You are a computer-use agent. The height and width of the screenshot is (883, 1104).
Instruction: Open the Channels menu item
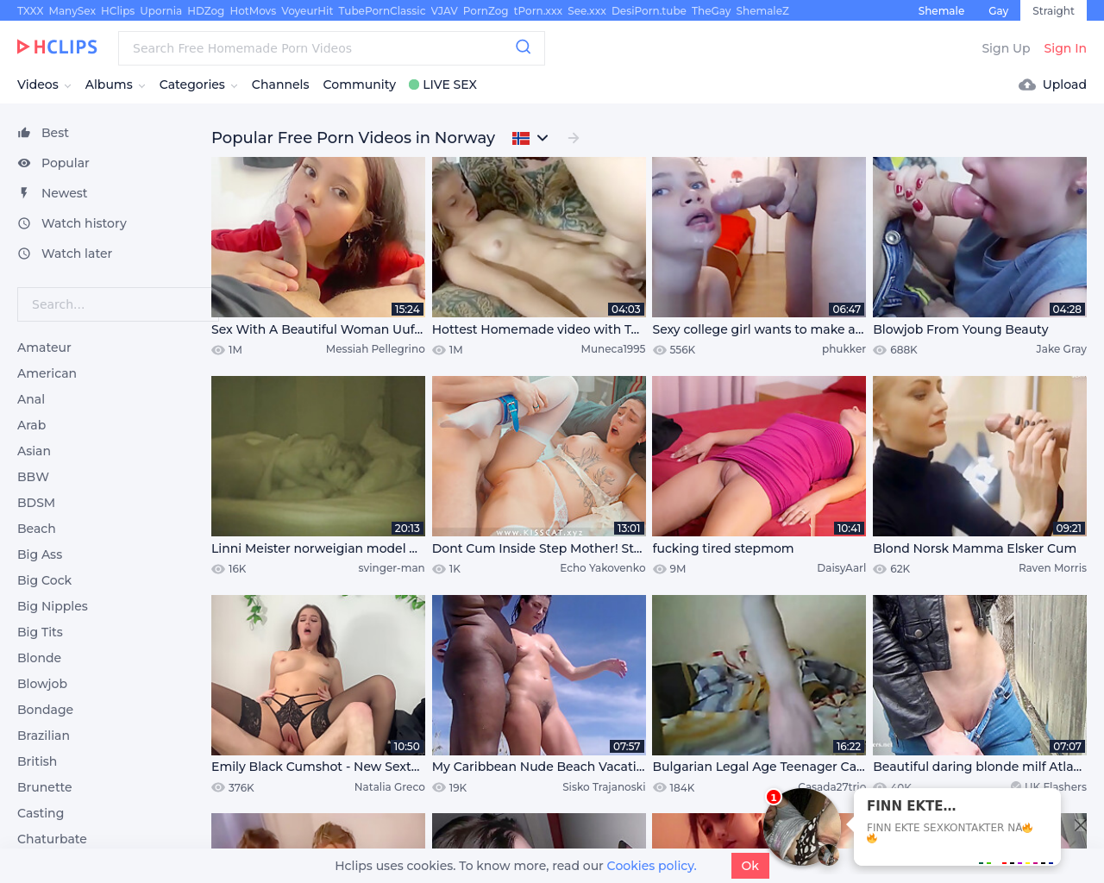(280, 85)
